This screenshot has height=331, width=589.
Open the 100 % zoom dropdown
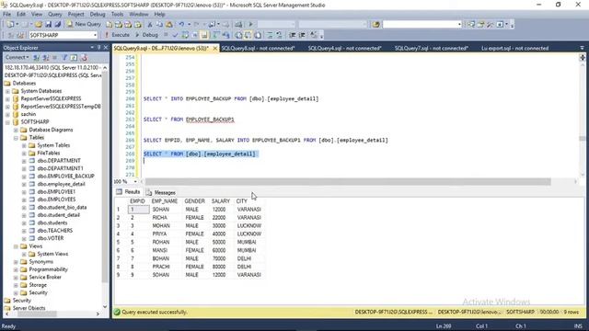(135, 182)
